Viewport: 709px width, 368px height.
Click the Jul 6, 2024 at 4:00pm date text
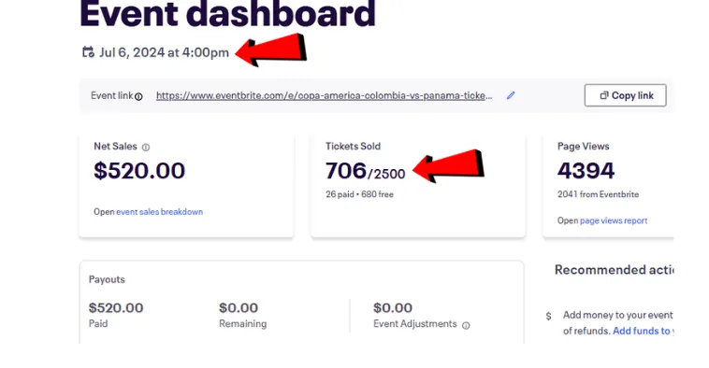164,52
